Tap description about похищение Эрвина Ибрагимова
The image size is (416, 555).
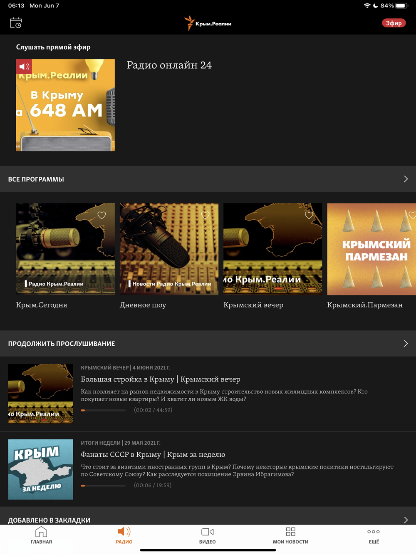tap(237, 471)
